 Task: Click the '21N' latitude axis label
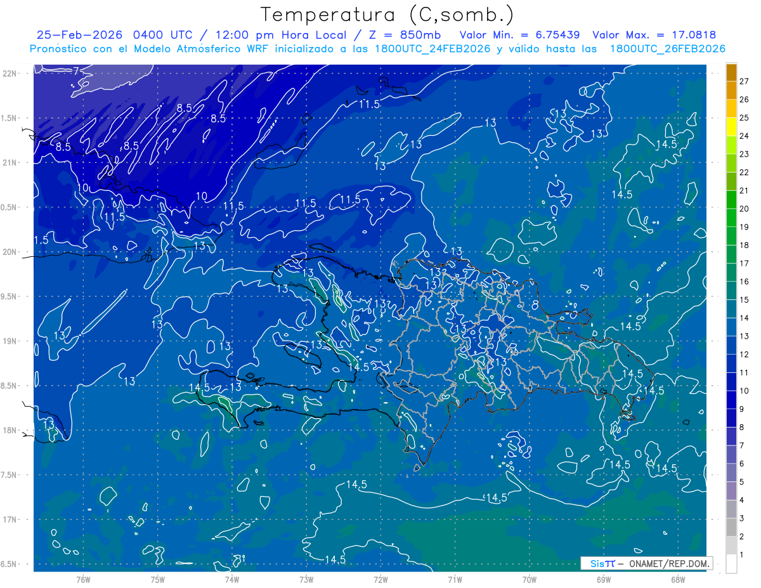(x=10, y=163)
